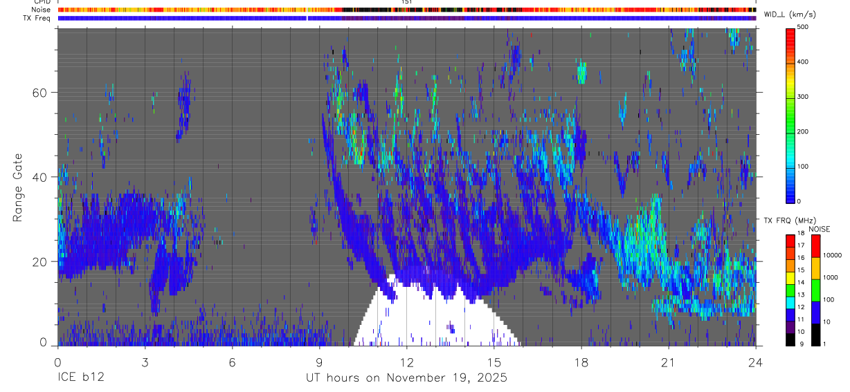Image resolution: width=850 pixels, height=392 pixels.
Task: Click the green segment of NOISE legend
Action: 815,290
